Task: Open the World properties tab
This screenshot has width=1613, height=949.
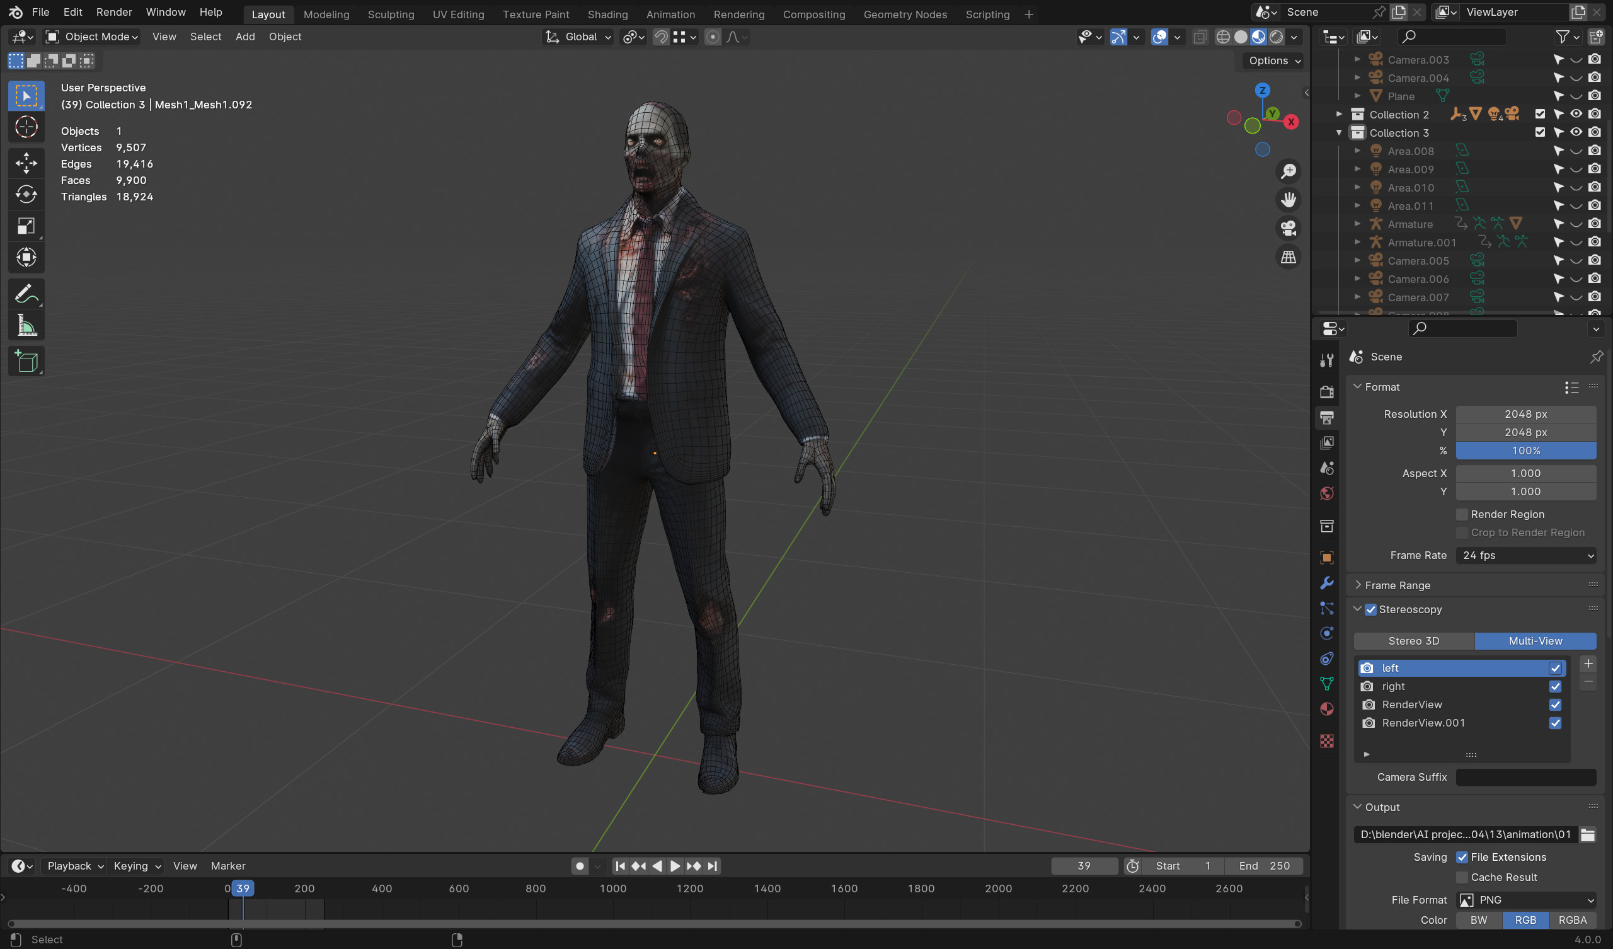Action: [x=1327, y=493]
